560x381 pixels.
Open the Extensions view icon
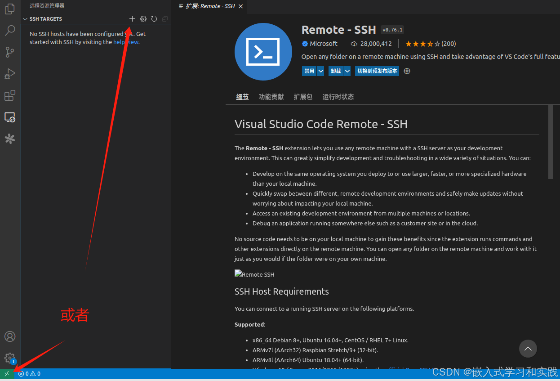[x=9, y=95]
